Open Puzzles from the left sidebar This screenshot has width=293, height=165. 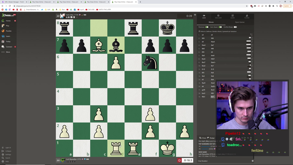tap(8, 31)
